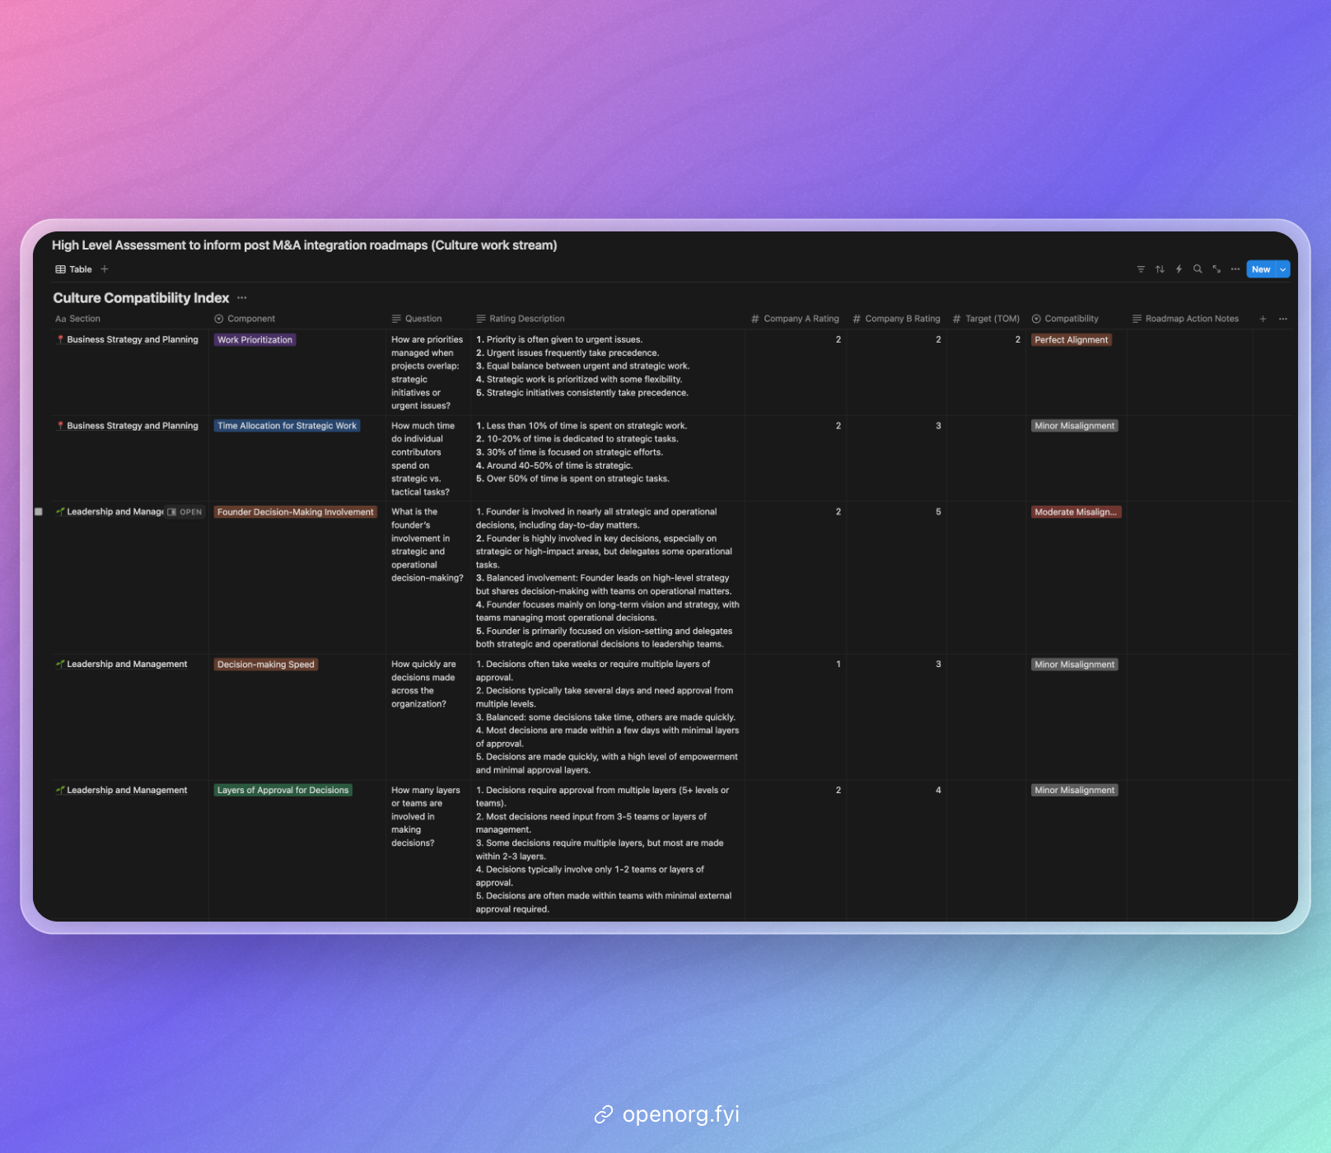Expand database to full page icon
Screen dimensions: 1331x1153
pos(1217,269)
